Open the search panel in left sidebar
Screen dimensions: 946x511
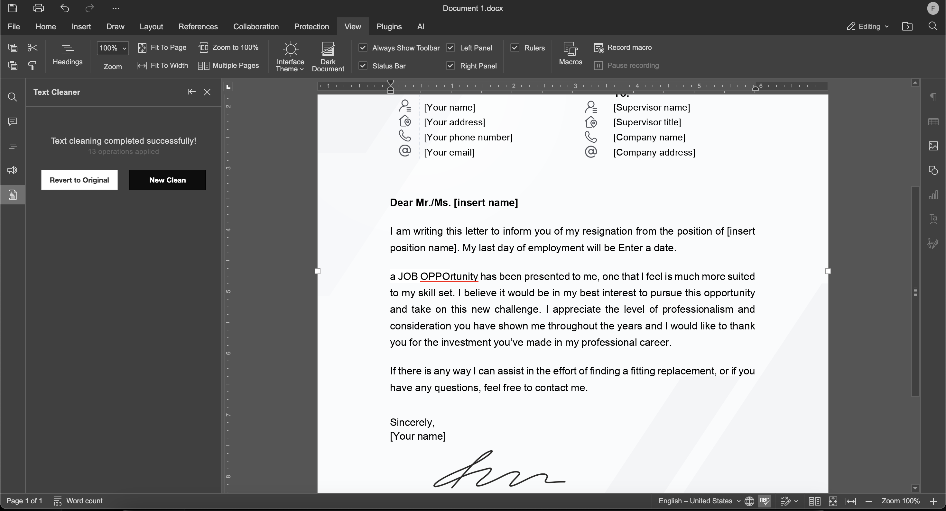[13, 97]
